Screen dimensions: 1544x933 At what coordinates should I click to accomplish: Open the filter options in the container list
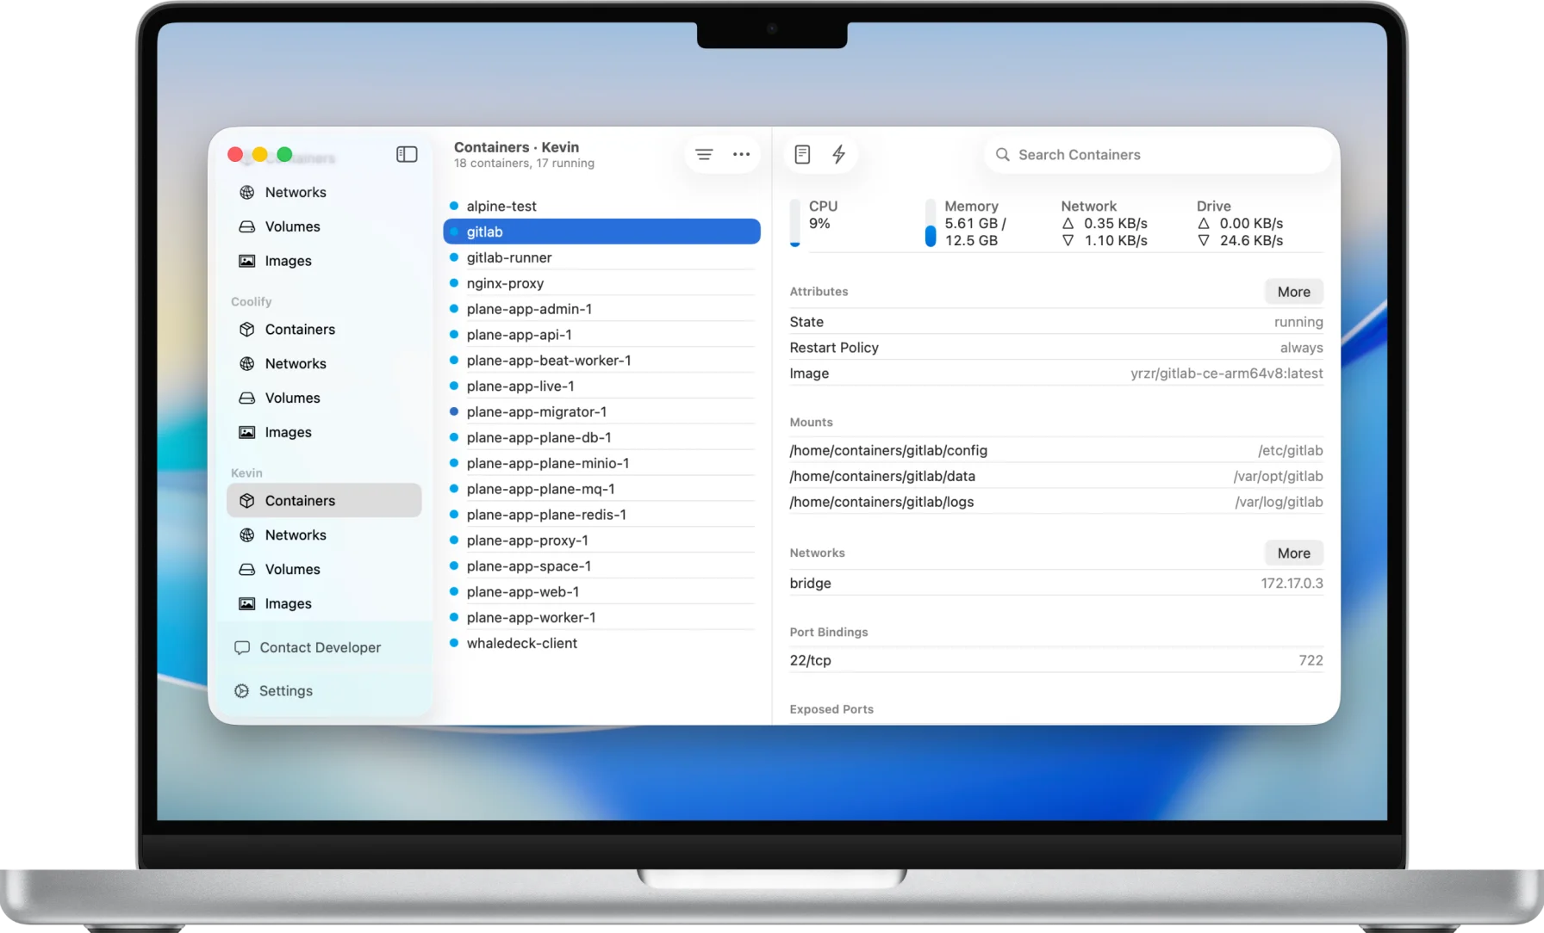point(704,154)
